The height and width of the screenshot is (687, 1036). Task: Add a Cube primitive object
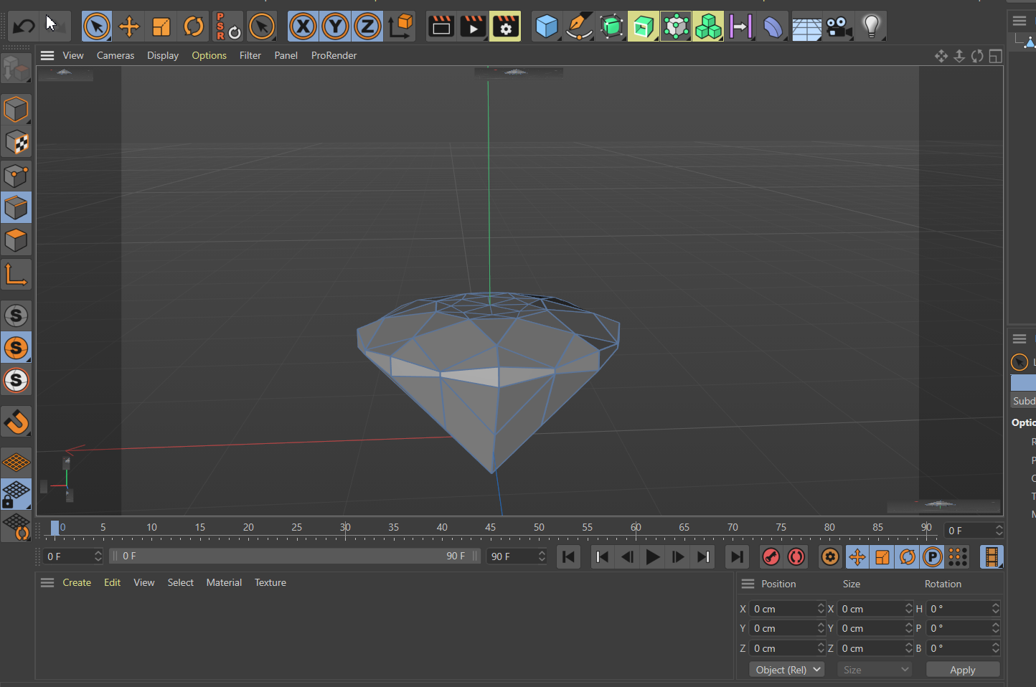547,27
